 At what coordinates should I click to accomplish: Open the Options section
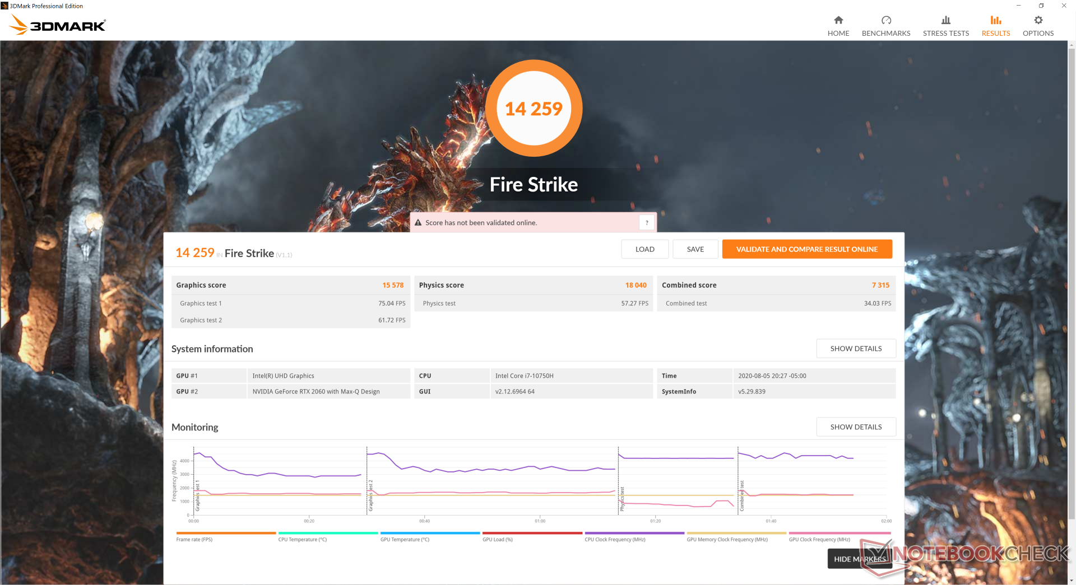1038,26
